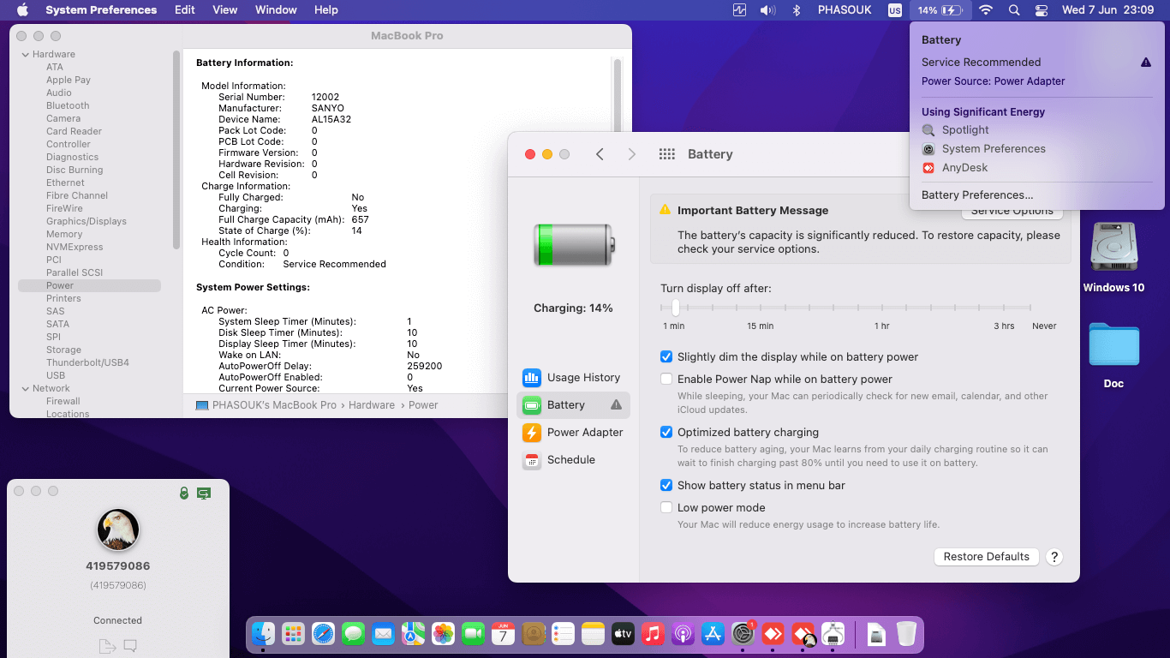The height and width of the screenshot is (658, 1170).
Task: Open Podcasts from the Dock
Action: pos(681,633)
